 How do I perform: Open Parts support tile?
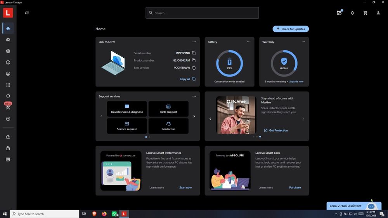point(168,109)
